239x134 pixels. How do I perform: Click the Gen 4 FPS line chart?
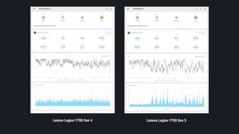(x=73, y=68)
